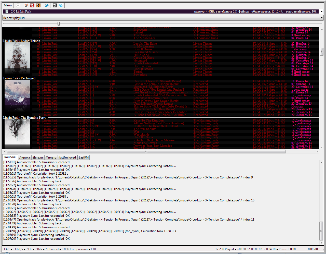Image resolution: width=326 pixels, height=254 pixels.
Task: Open the Детали tab
Action: click(x=38, y=158)
